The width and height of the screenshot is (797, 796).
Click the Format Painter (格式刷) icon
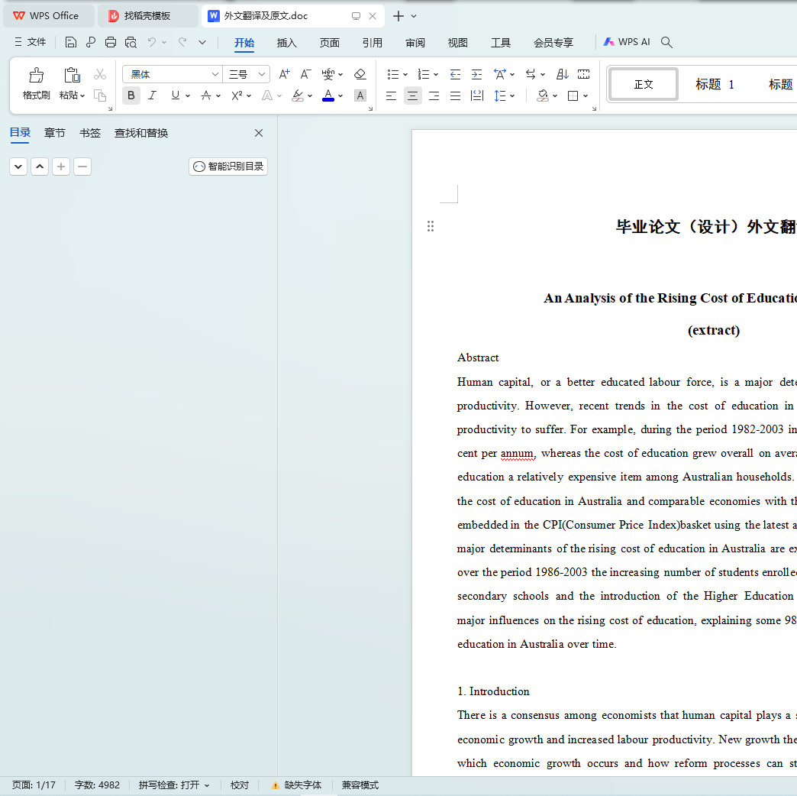pos(36,76)
